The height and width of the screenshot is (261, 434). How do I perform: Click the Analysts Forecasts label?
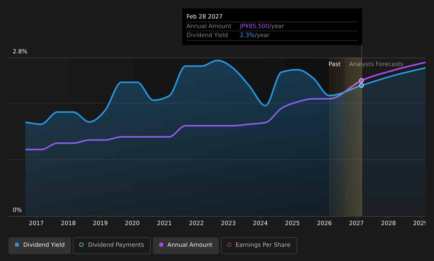(376, 64)
